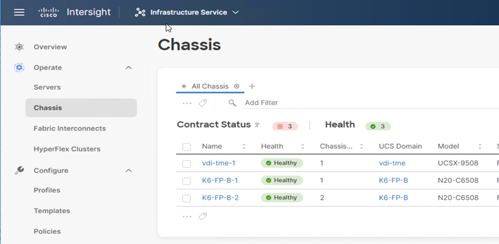Click the All Chassis tab settings gear

tap(236, 86)
